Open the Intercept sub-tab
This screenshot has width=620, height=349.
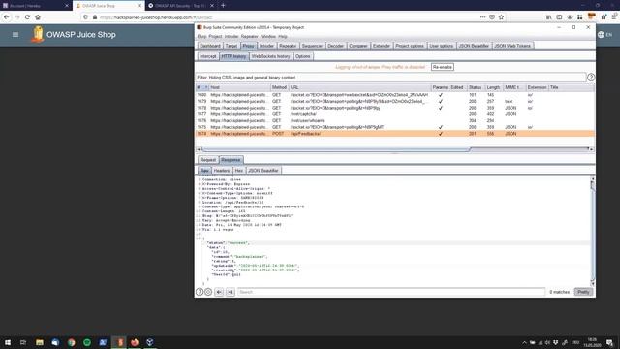tap(208, 56)
